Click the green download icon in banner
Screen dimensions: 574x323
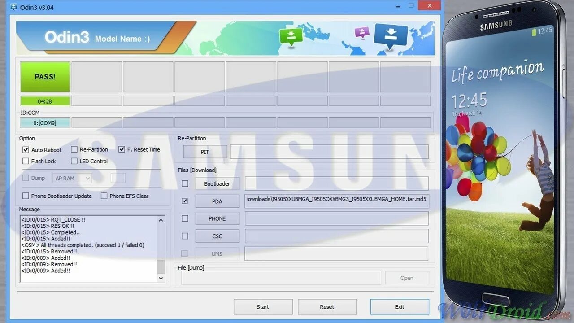pyautogui.click(x=291, y=36)
